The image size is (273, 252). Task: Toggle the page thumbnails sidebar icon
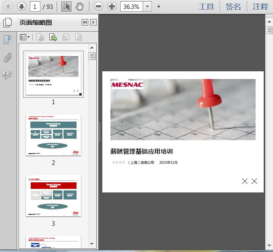click(x=7, y=23)
